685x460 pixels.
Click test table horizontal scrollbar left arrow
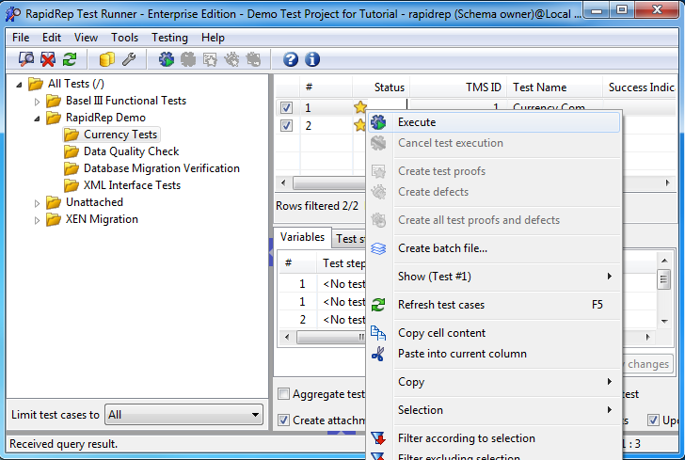[x=283, y=182]
